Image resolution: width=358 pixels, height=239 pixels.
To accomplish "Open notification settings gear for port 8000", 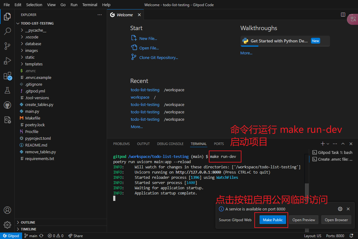I will pos(340,209).
